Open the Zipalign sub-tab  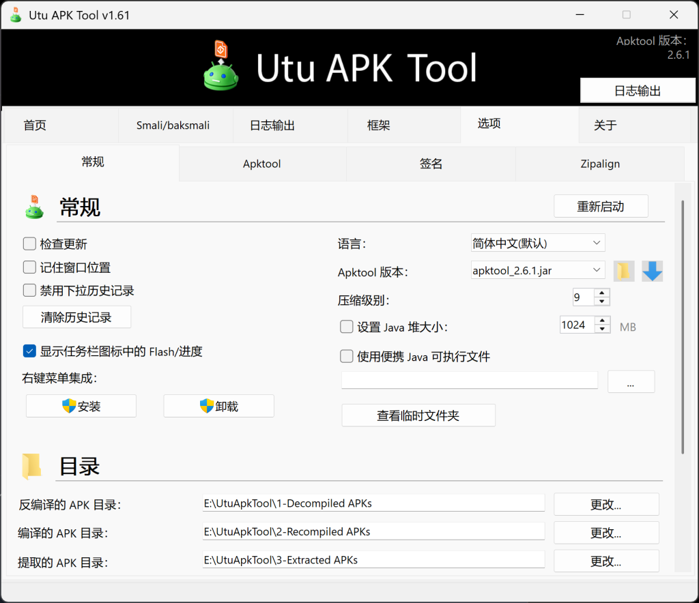point(600,164)
